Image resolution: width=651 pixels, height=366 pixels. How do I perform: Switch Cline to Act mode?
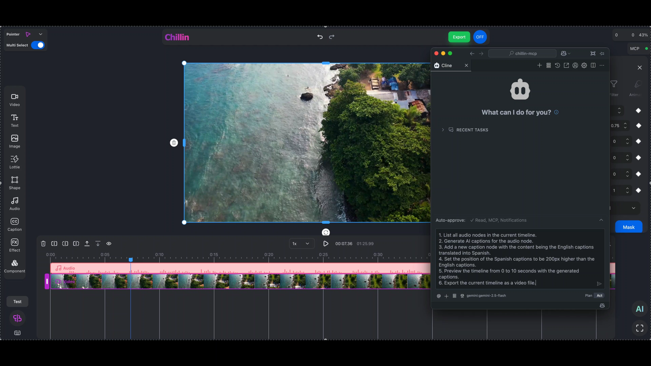point(599,296)
